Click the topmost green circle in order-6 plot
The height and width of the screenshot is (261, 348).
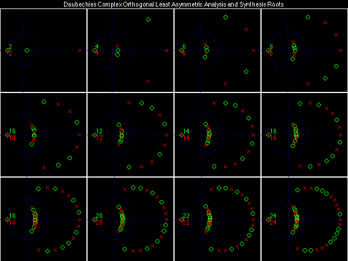pos(225,17)
